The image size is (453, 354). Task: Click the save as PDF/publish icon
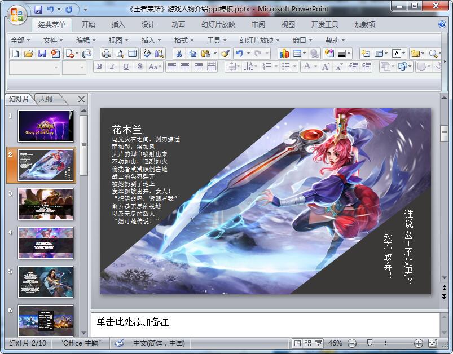point(55,54)
